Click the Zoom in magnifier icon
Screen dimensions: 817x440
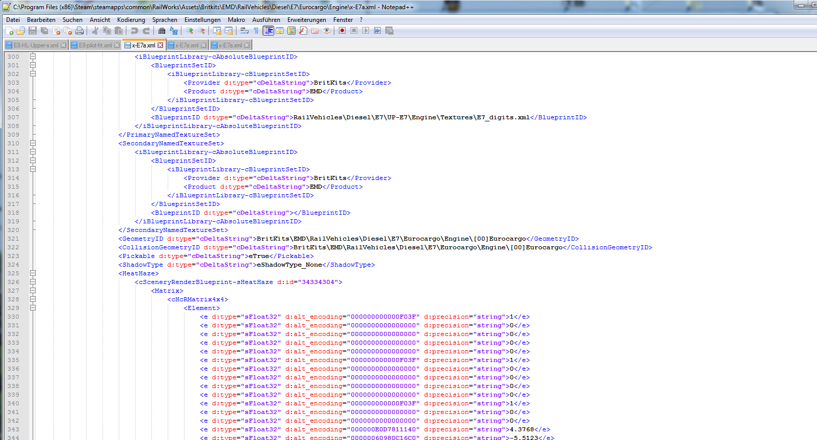pyautogui.click(x=190, y=31)
